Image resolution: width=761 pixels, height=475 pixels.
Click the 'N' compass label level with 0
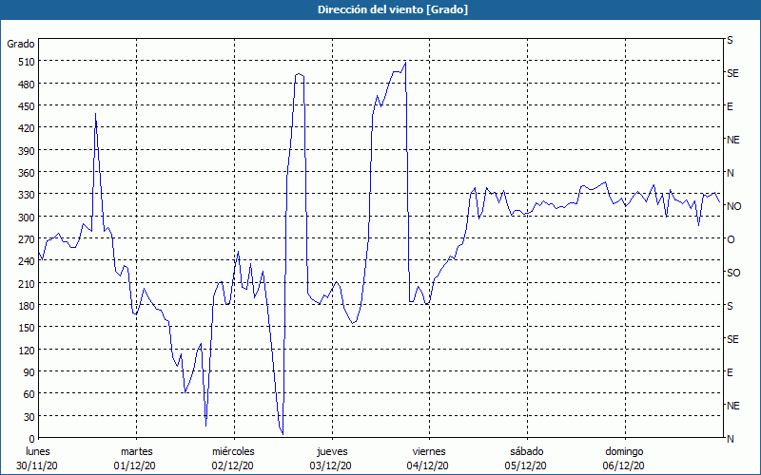pos(730,439)
